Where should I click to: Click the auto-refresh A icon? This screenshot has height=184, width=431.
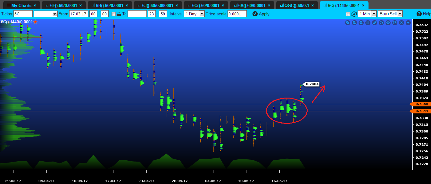pos(354,14)
